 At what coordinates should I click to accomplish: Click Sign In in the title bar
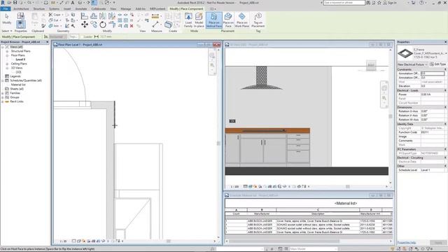point(392,3)
